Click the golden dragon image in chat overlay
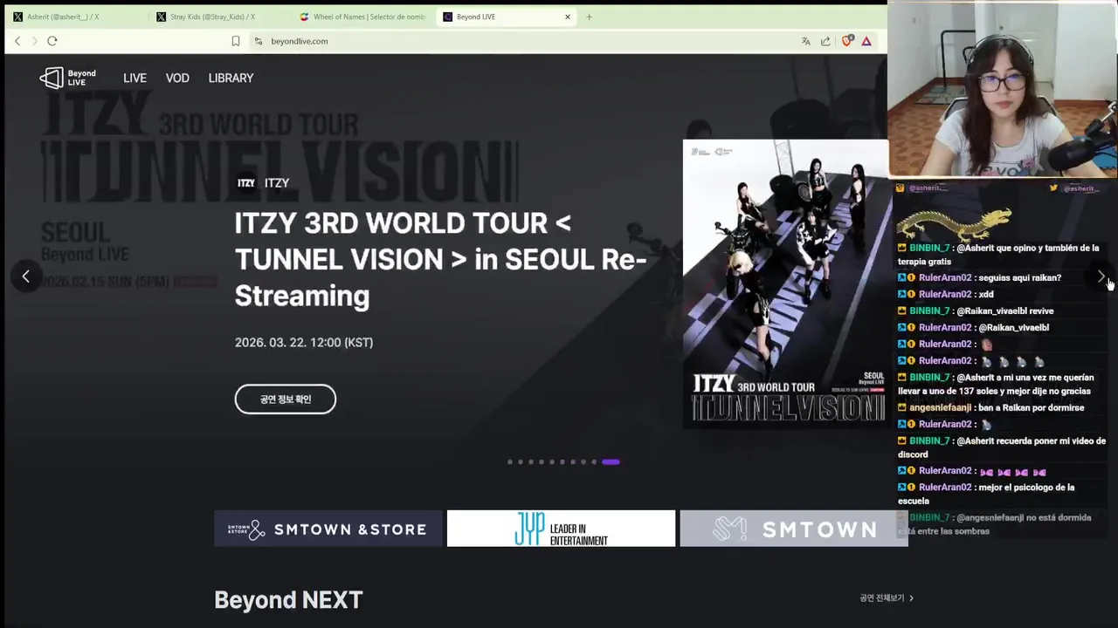Image resolution: width=1118 pixels, height=628 pixels. [955, 224]
